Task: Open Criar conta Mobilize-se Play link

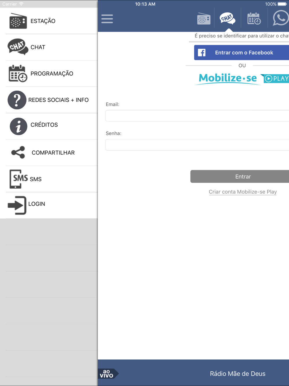Action: 243,192
